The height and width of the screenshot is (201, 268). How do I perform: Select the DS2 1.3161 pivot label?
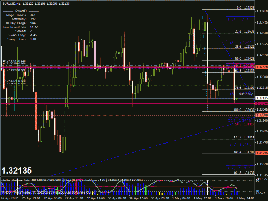pos(239,168)
